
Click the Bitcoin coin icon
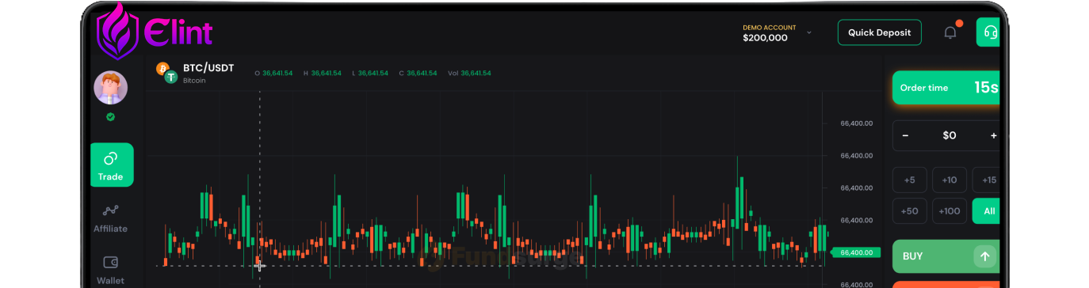coord(163,70)
